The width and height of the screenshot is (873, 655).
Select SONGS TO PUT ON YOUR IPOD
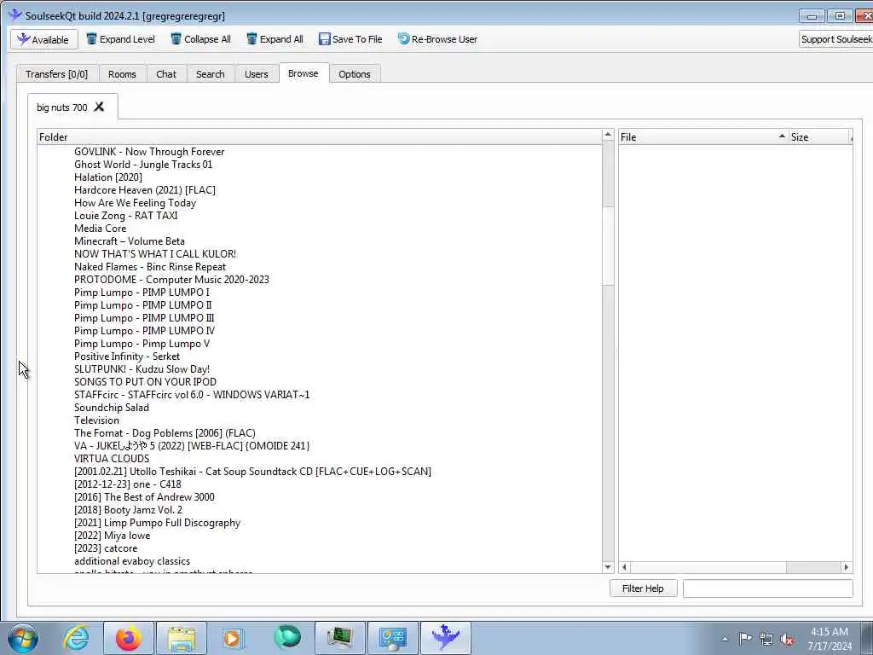tap(145, 382)
